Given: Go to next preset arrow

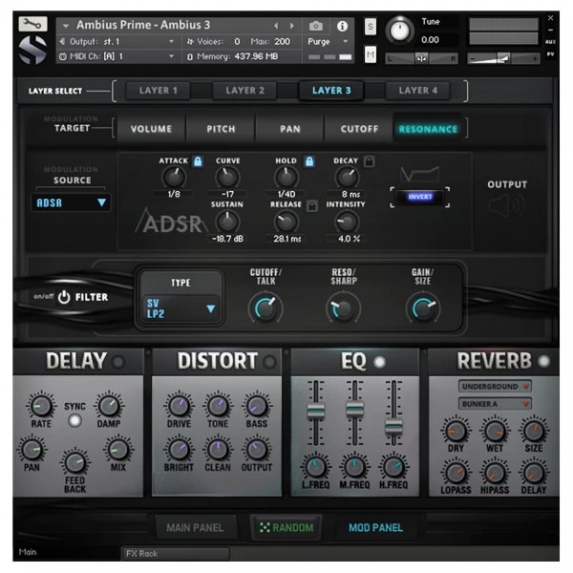Looking at the screenshot, I should [x=292, y=26].
